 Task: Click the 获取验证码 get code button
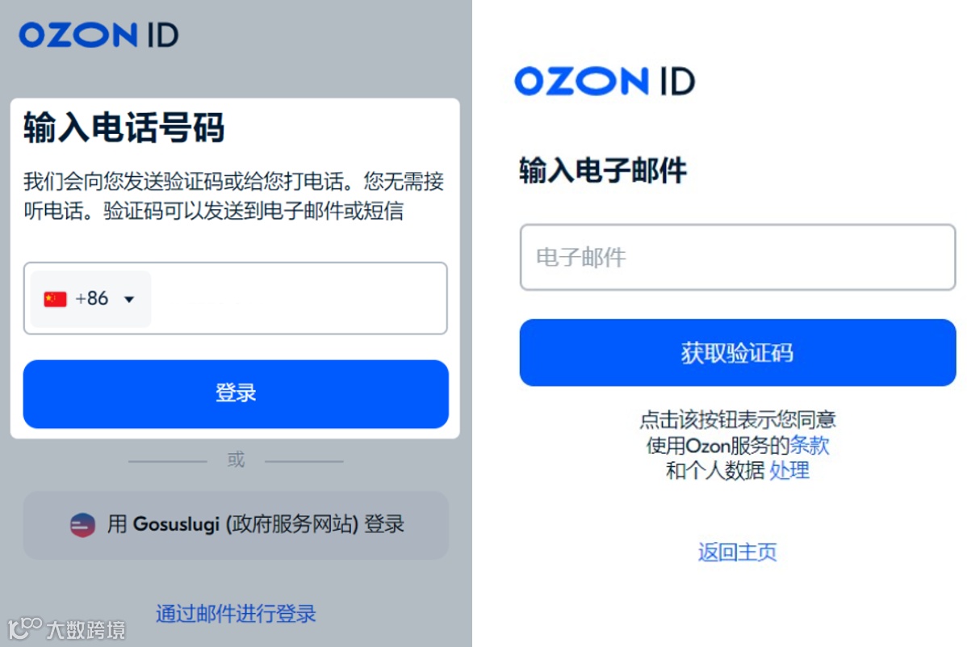point(738,352)
